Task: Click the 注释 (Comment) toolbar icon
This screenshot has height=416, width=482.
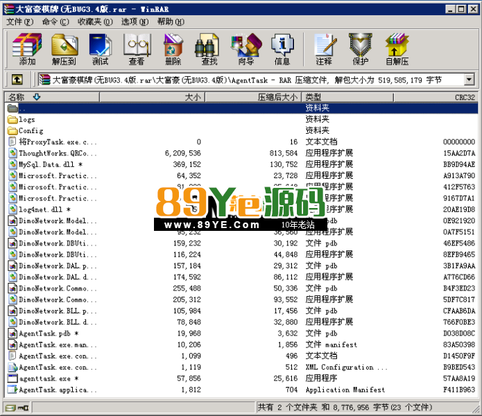Action: pyautogui.click(x=325, y=49)
